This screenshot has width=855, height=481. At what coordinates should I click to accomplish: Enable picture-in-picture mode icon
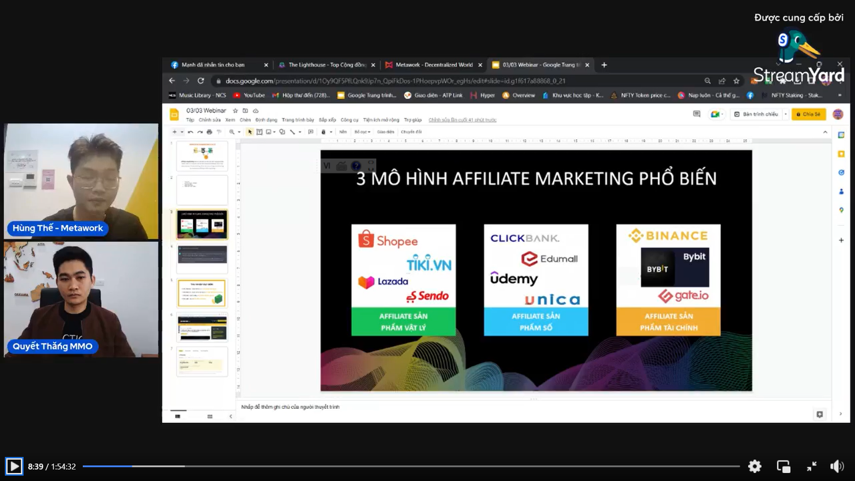point(784,466)
